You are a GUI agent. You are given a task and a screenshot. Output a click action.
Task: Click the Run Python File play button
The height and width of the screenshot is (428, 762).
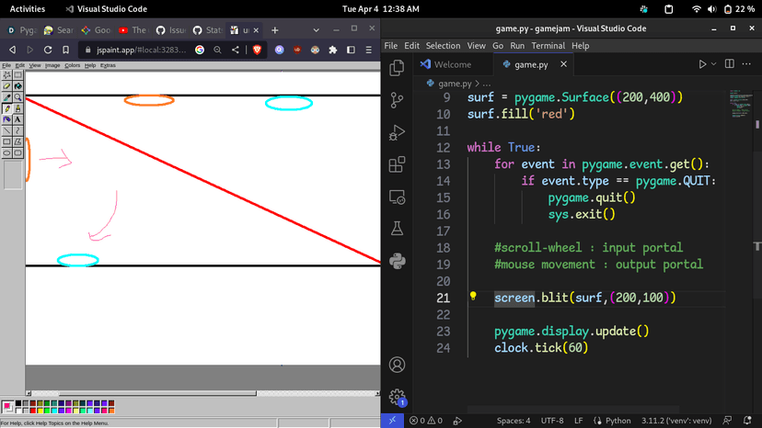[702, 64]
